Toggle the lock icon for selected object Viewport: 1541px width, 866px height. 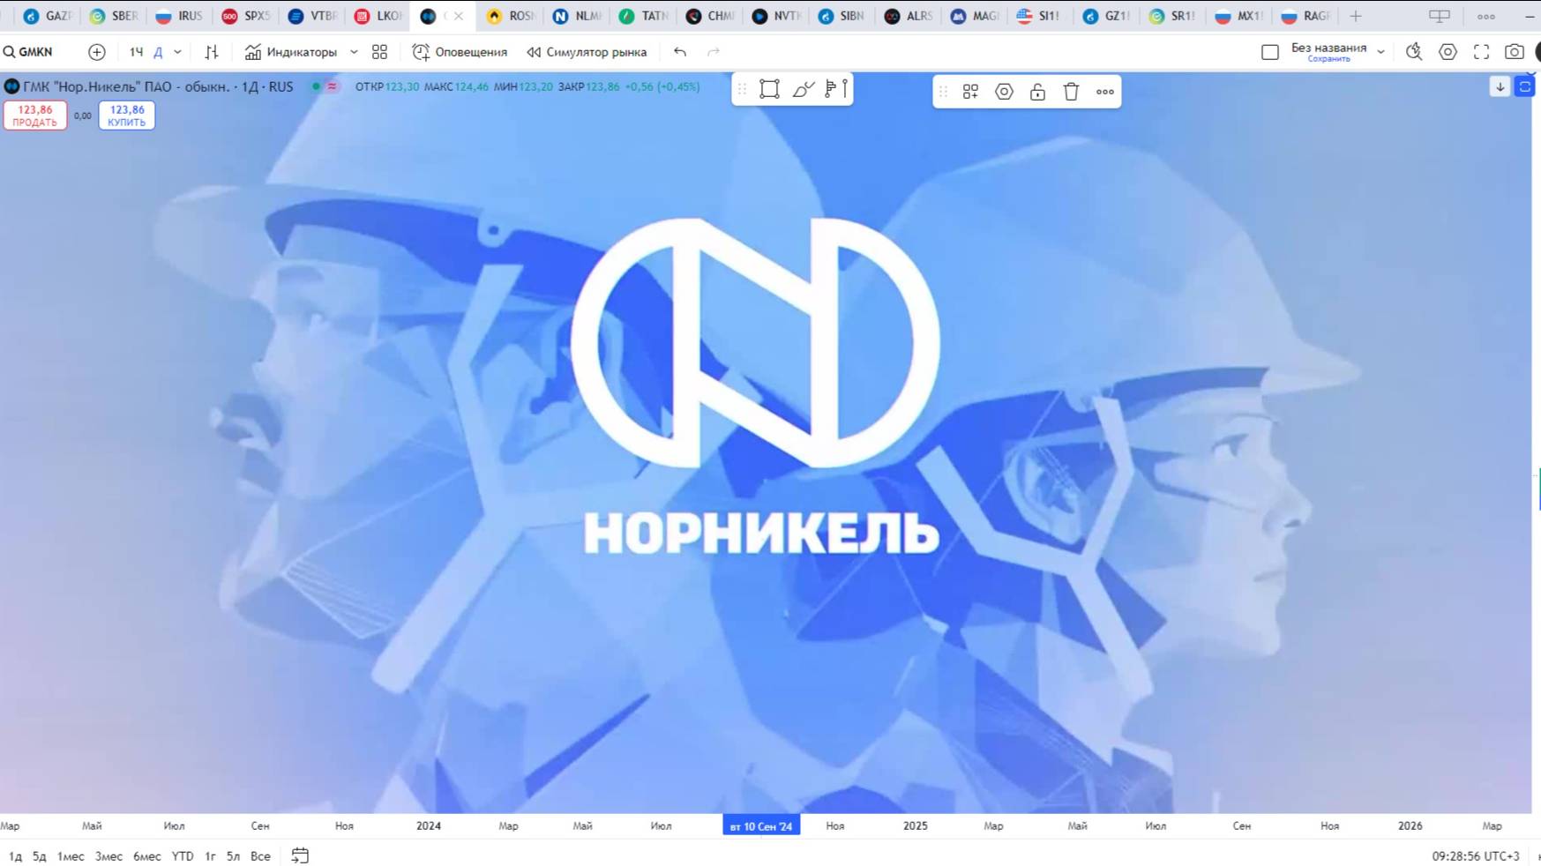click(x=1037, y=92)
